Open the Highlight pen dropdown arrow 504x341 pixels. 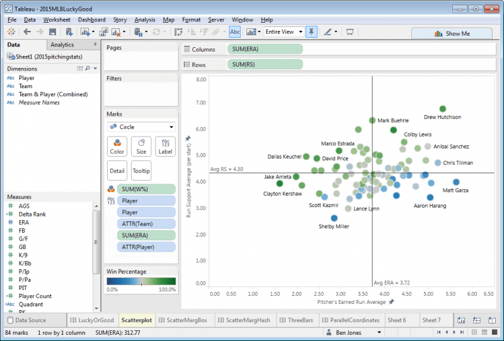click(x=336, y=32)
